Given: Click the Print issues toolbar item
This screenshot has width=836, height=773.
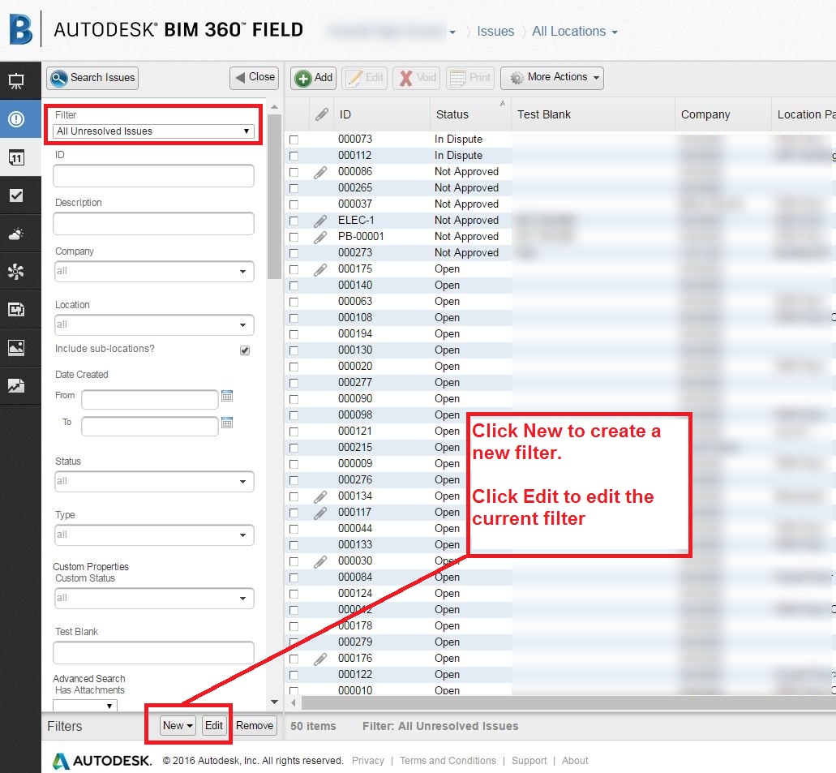Looking at the screenshot, I should (x=469, y=78).
